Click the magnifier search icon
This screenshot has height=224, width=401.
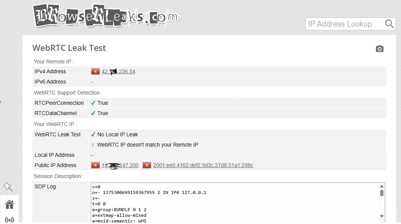[x=389, y=24]
